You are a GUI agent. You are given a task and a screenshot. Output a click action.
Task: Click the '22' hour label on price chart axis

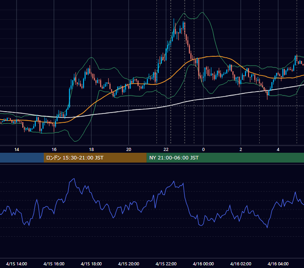click(166, 150)
